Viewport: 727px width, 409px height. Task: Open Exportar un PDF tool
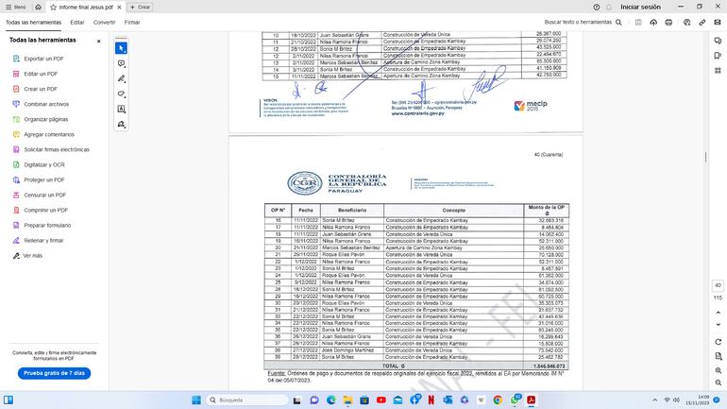[x=45, y=59]
